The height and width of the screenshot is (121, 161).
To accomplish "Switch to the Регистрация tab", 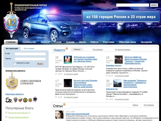I will [x=29, y=48].
